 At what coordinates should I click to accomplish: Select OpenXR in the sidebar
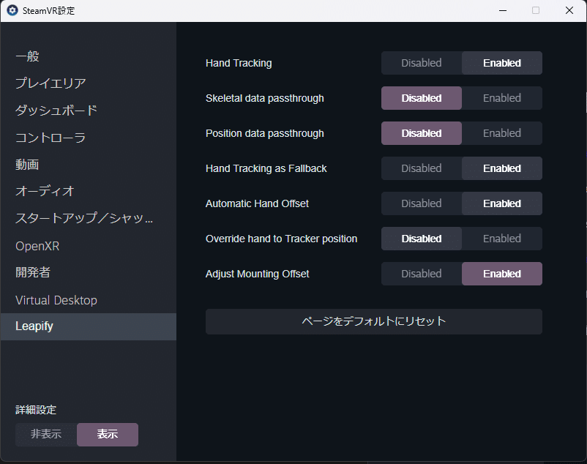tap(89, 246)
